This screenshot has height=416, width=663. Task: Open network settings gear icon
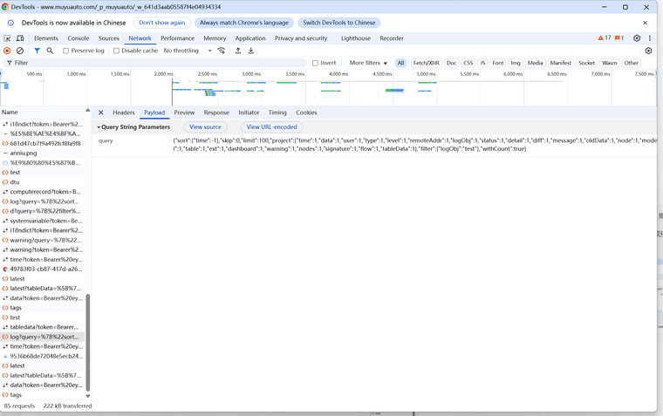coord(649,51)
